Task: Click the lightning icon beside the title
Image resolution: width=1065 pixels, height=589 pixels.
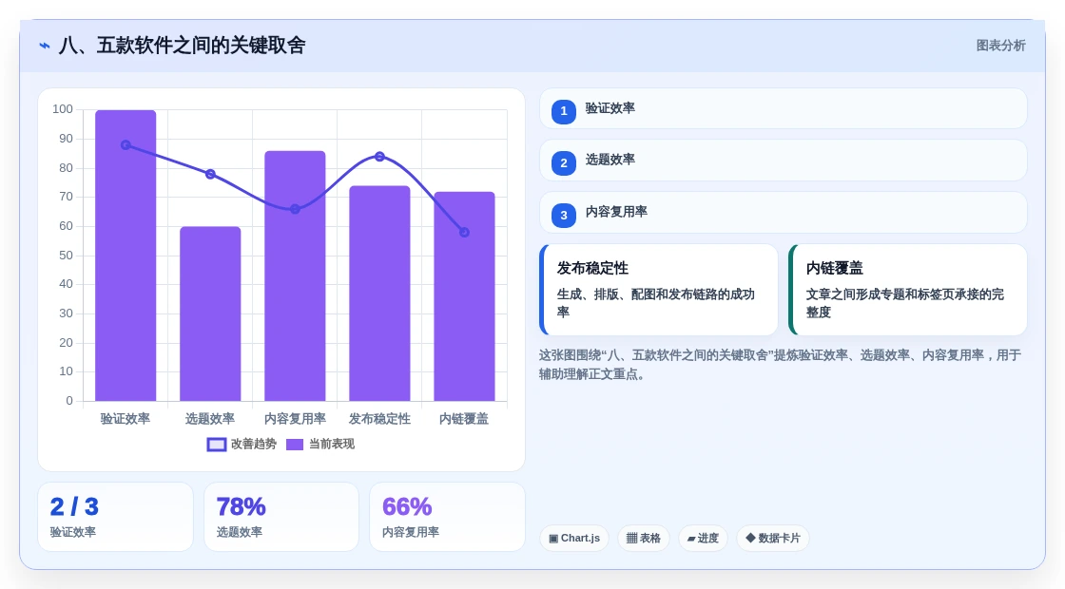Action: coord(45,46)
